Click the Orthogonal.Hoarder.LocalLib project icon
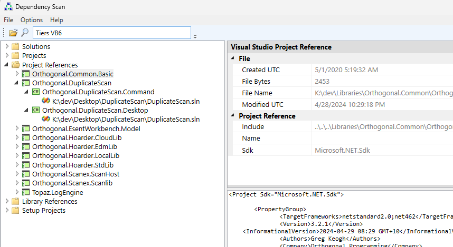Viewport: 453px width, 247px height. 26,156
